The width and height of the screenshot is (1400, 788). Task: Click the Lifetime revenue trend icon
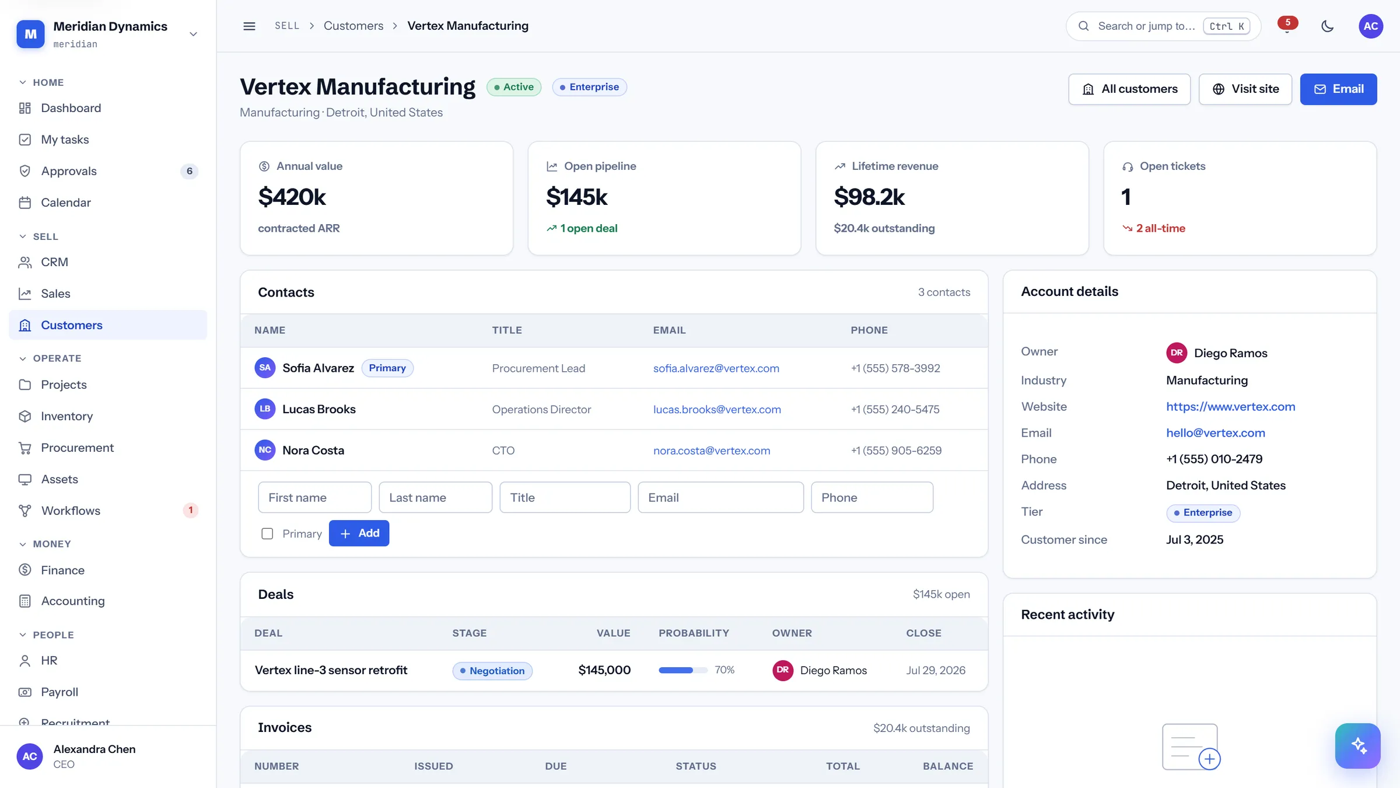(x=840, y=166)
